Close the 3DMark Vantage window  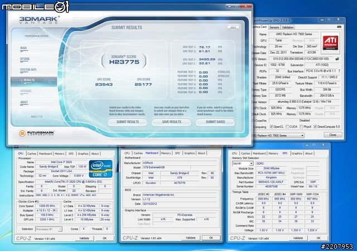pos(245,7)
